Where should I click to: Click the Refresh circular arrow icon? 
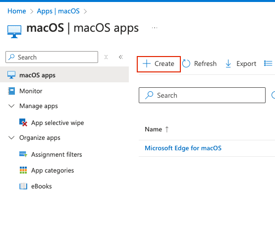186,63
